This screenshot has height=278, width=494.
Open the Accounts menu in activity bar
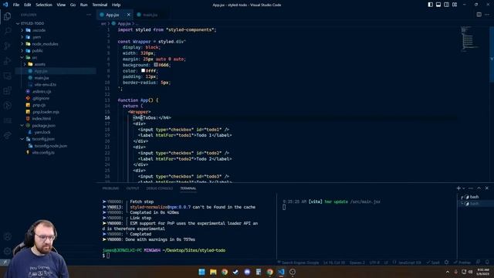[7, 237]
